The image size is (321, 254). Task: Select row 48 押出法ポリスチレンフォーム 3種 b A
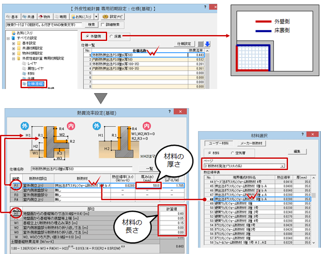[258, 199]
